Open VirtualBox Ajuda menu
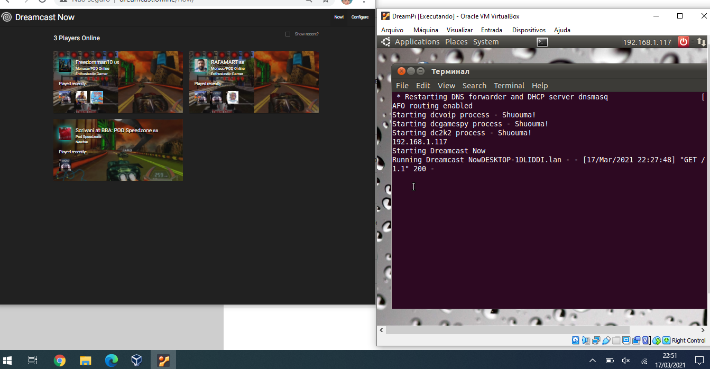Image resolution: width=710 pixels, height=369 pixels. (x=562, y=30)
